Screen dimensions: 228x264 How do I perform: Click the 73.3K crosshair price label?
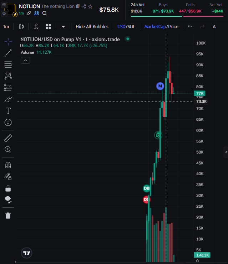[201, 101]
